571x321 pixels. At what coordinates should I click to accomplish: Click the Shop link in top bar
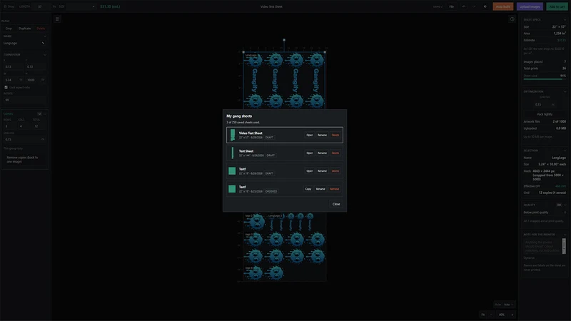(9, 6)
